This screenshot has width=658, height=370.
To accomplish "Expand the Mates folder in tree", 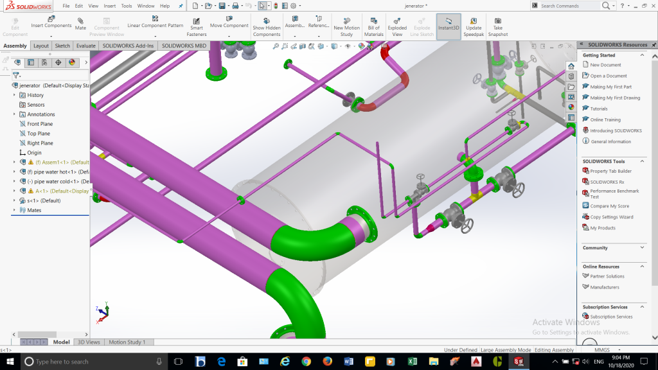I will tap(14, 210).
